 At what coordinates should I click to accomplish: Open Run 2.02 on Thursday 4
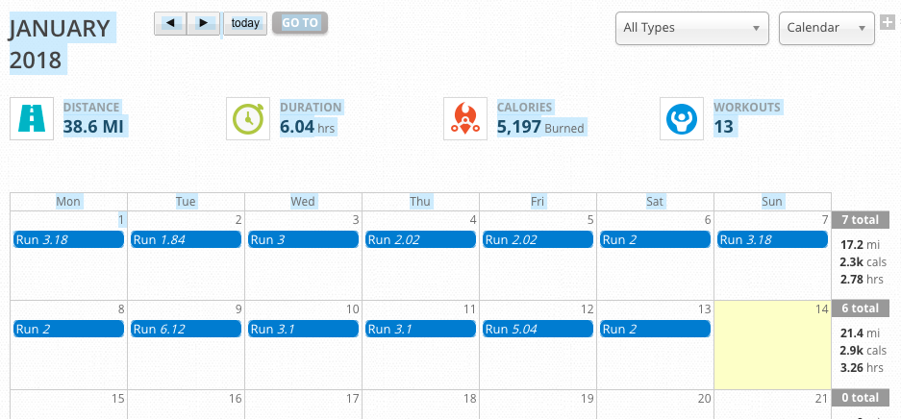coord(420,240)
